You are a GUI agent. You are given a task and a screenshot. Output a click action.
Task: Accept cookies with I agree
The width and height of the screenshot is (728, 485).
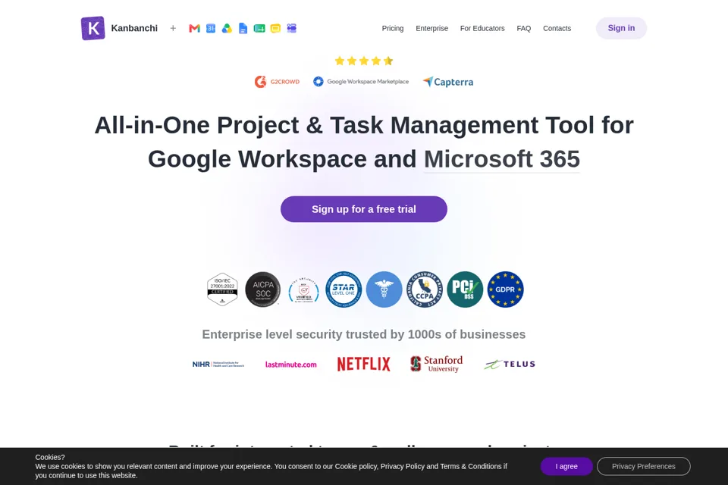566,466
